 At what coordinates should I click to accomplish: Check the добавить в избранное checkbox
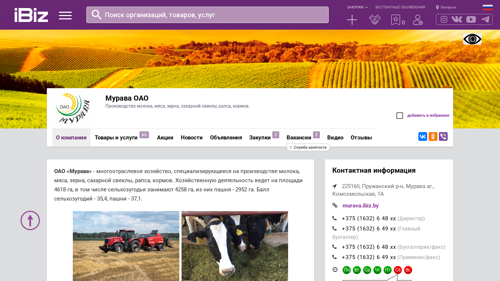(x=400, y=116)
